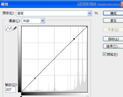Open the 通道 RGB channel dropdown
Screen dimensions: 123x97
pos(33,21)
